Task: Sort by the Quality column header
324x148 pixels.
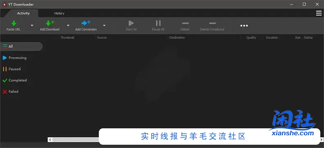Action: (x=251, y=38)
